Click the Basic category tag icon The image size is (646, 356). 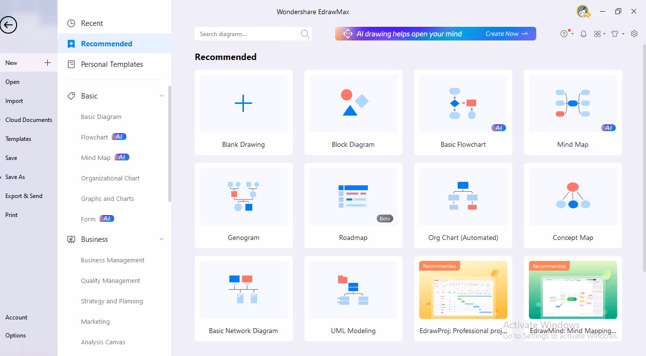(x=71, y=96)
